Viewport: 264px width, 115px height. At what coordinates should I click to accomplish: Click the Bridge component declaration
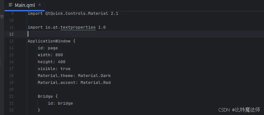(x=48, y=96)
